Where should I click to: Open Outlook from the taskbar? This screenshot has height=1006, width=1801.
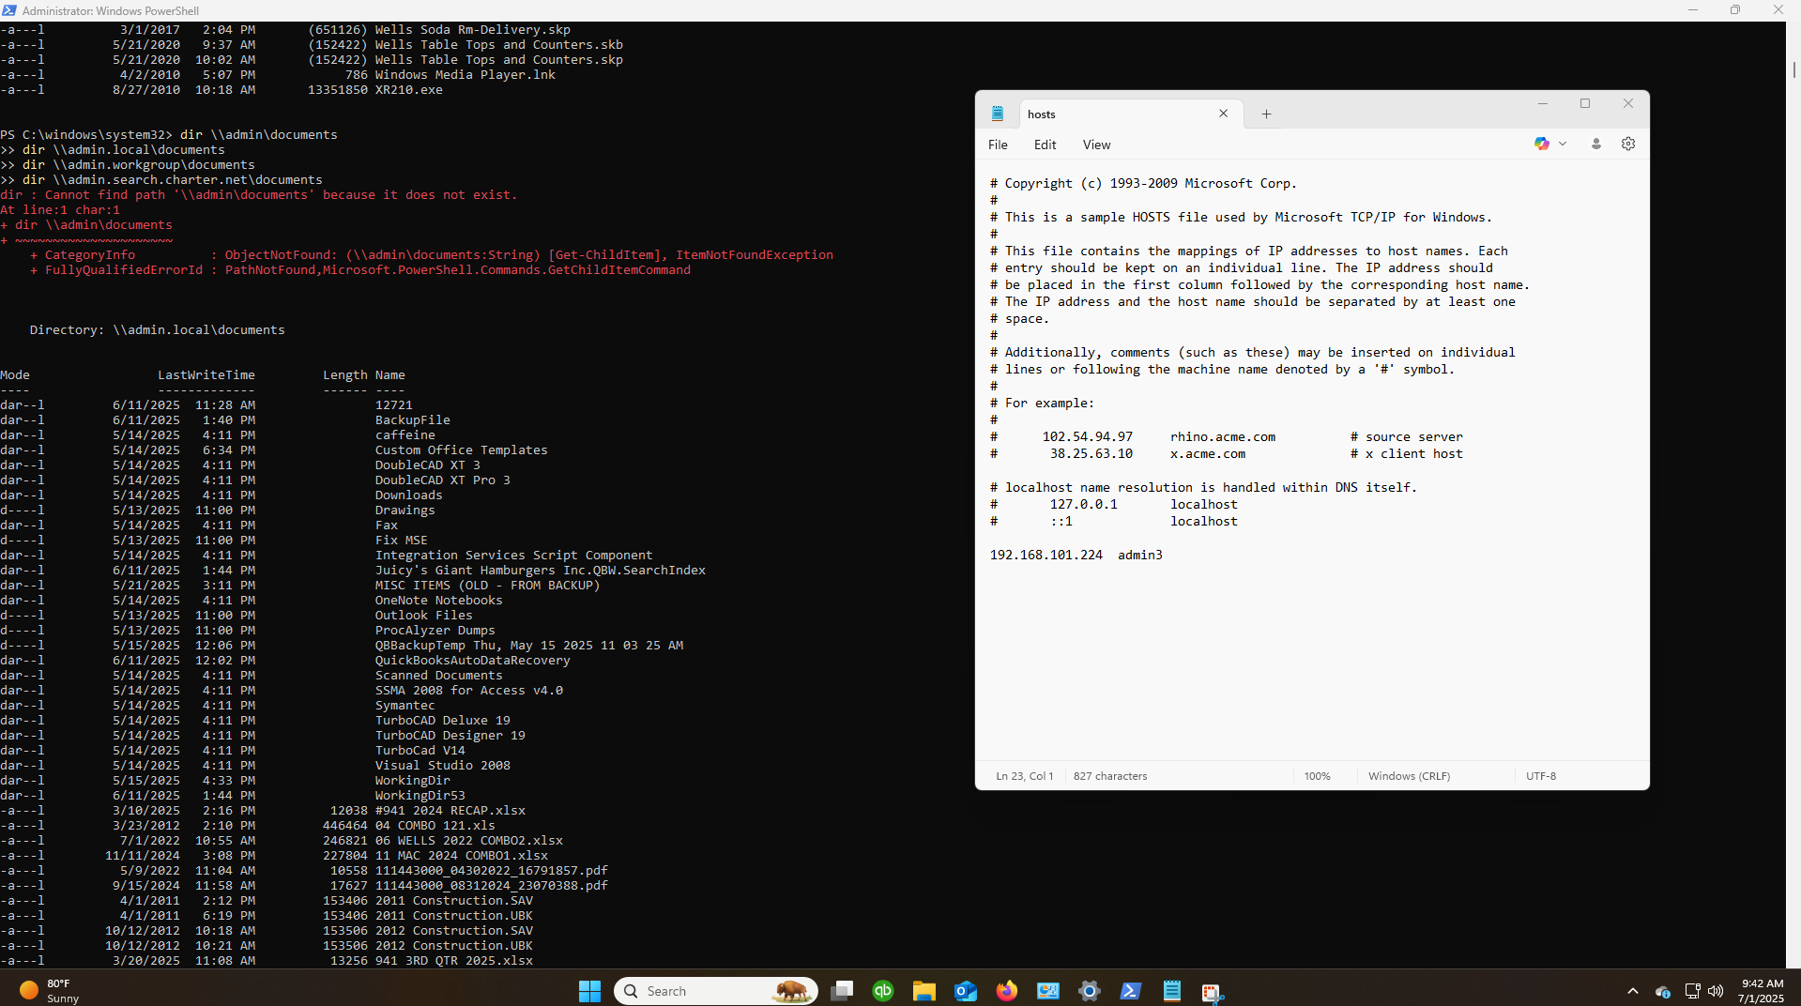point(966,991)
